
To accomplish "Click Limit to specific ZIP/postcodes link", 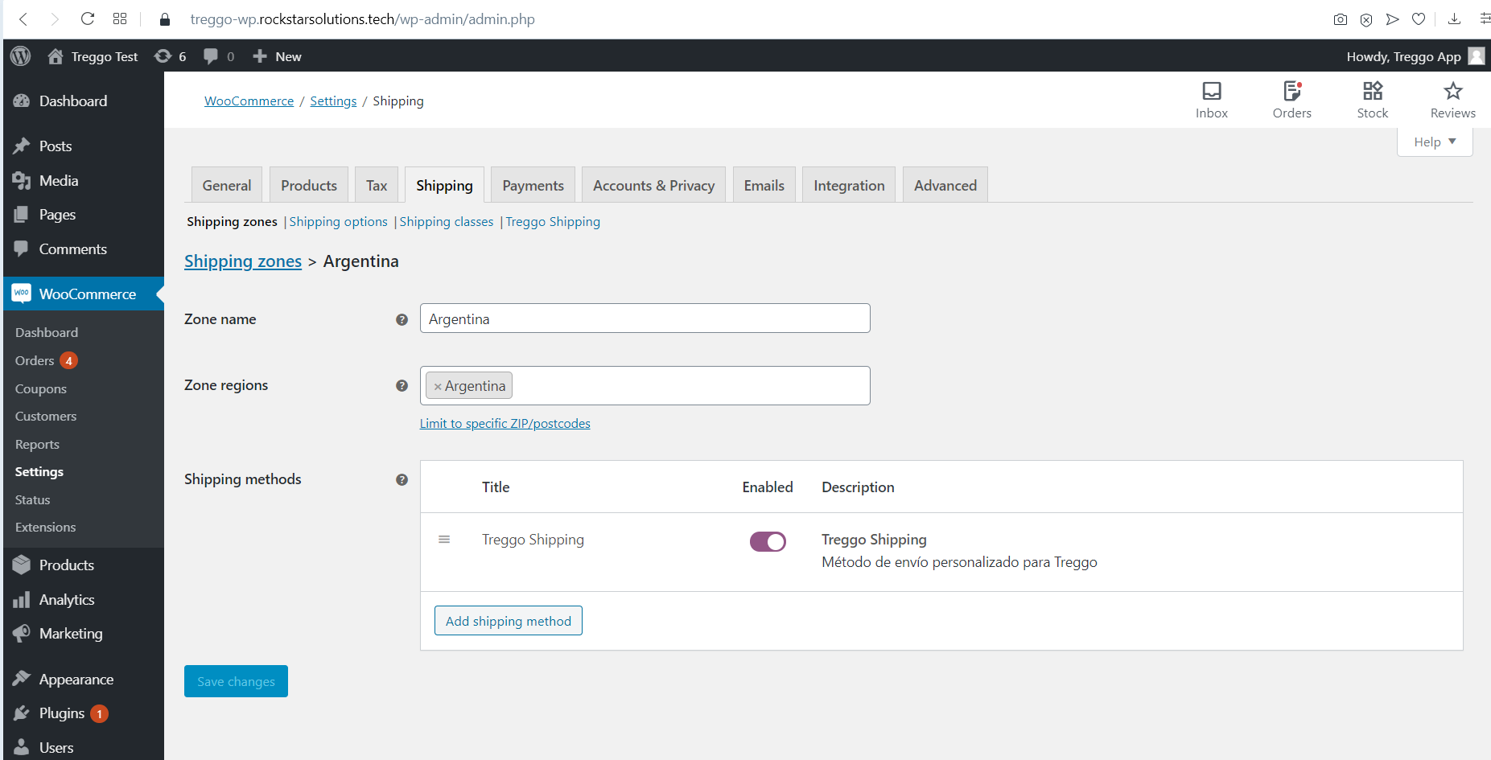I will [505, 424].
